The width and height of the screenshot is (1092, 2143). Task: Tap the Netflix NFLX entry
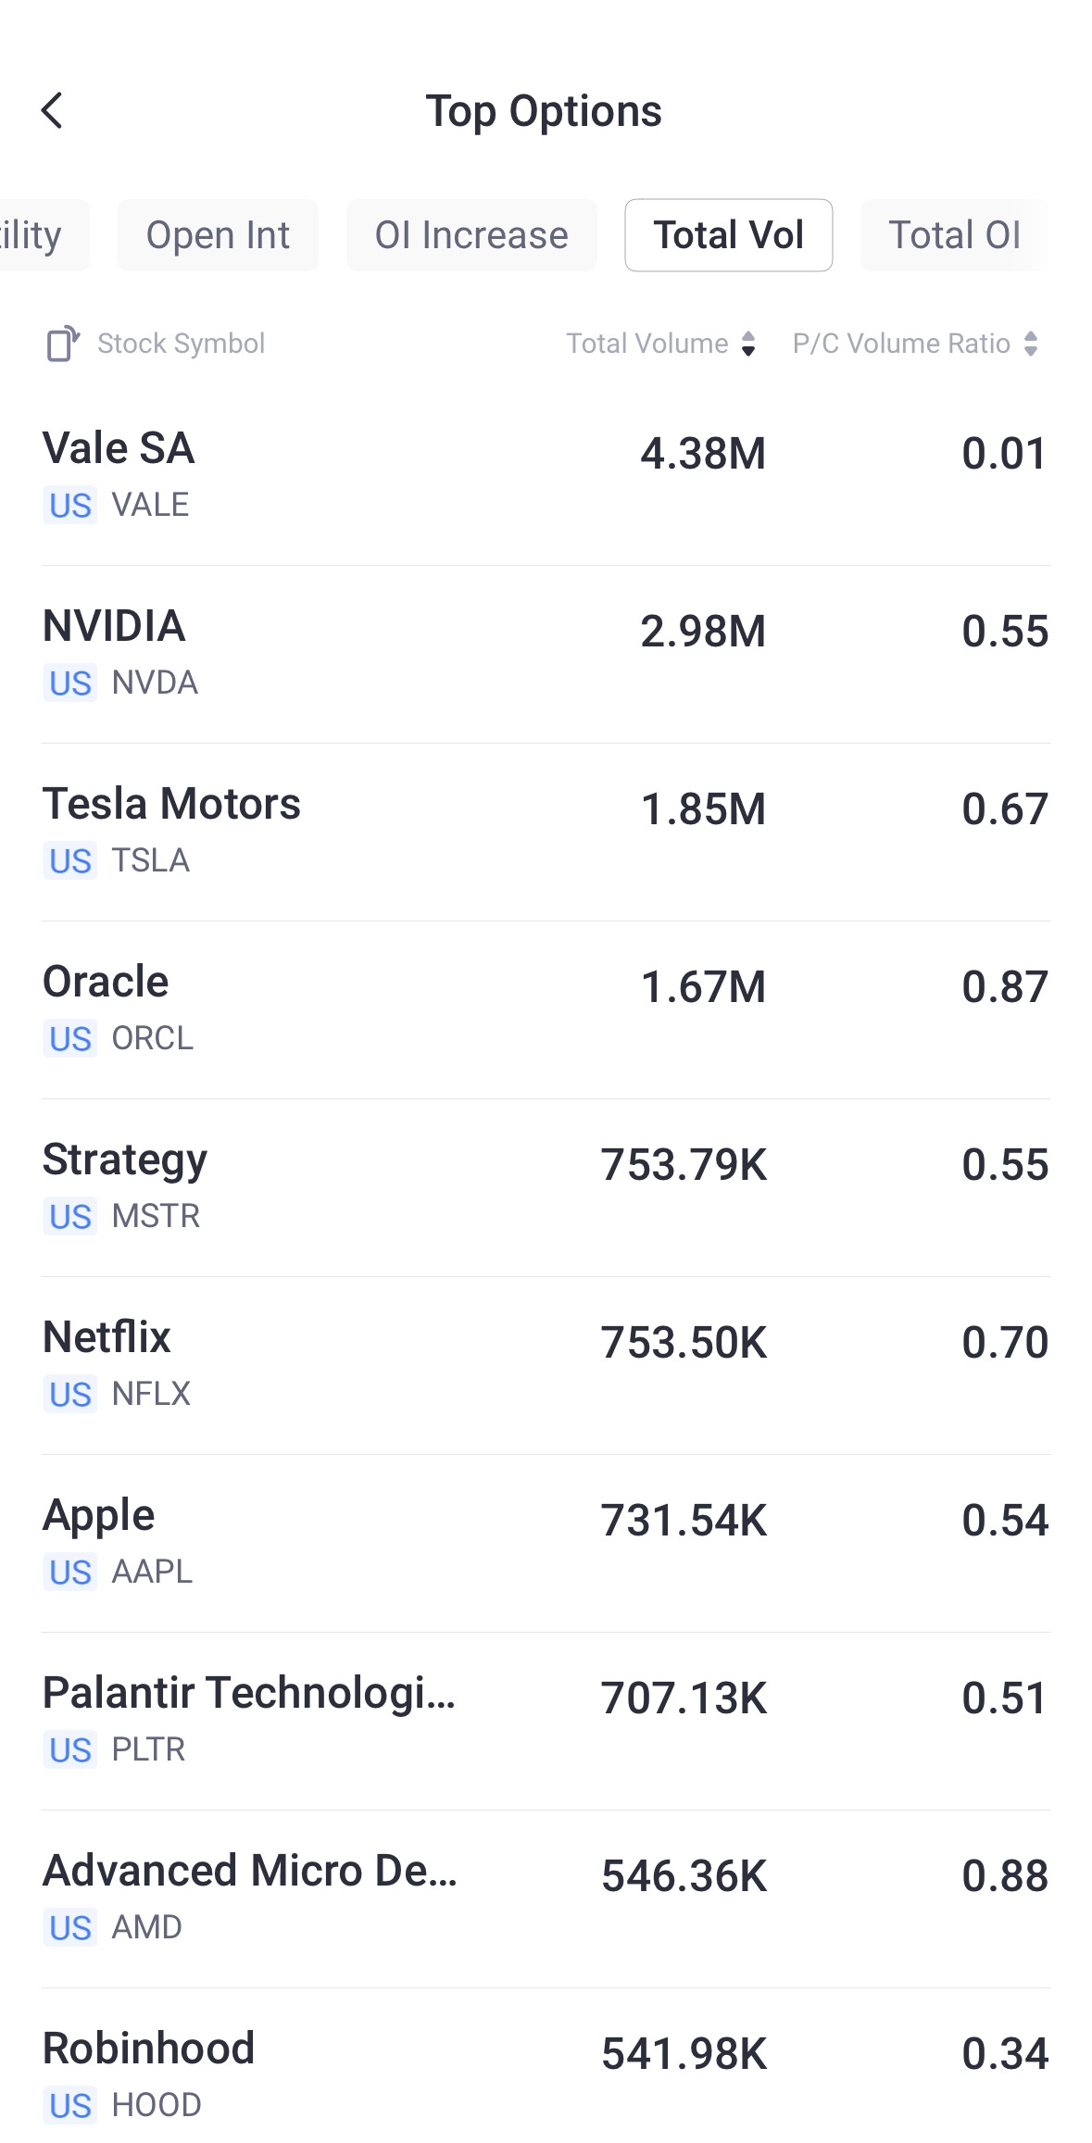click(x=546, y=1364)
